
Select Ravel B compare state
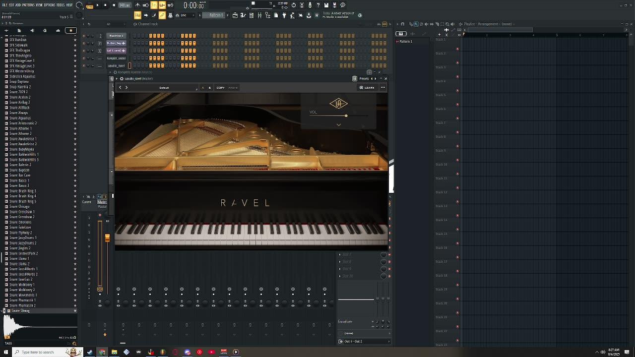coord(209,88)
